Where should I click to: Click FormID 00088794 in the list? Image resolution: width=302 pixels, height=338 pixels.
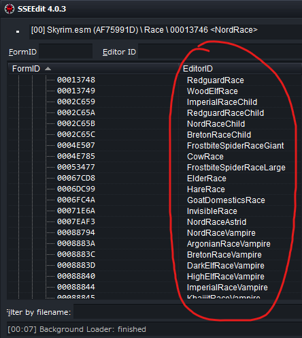[x=76, y=232]
